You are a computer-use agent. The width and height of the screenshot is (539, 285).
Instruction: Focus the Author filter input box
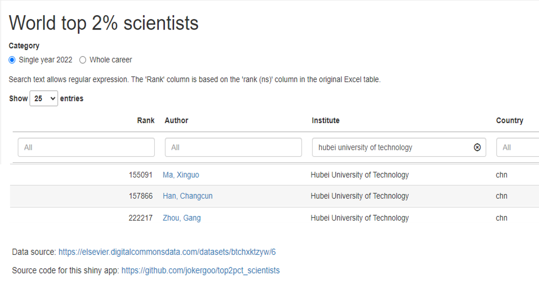(233, 147)
